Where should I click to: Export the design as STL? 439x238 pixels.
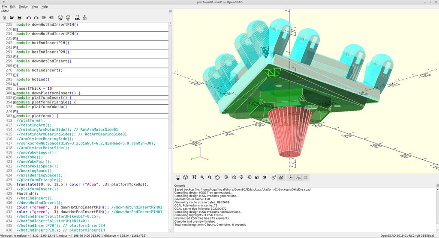coord(77,18)
